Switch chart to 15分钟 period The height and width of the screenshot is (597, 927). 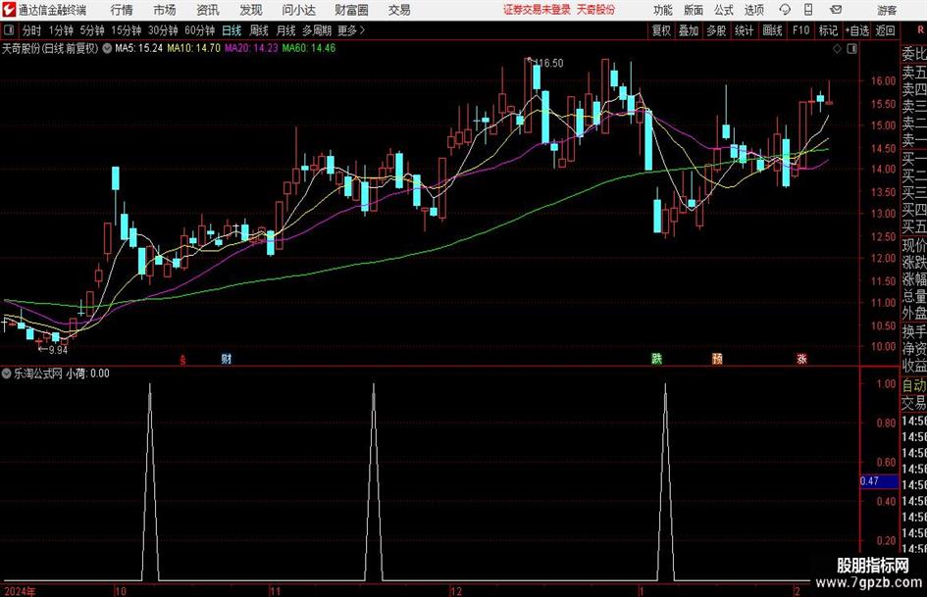pos(126,30)
